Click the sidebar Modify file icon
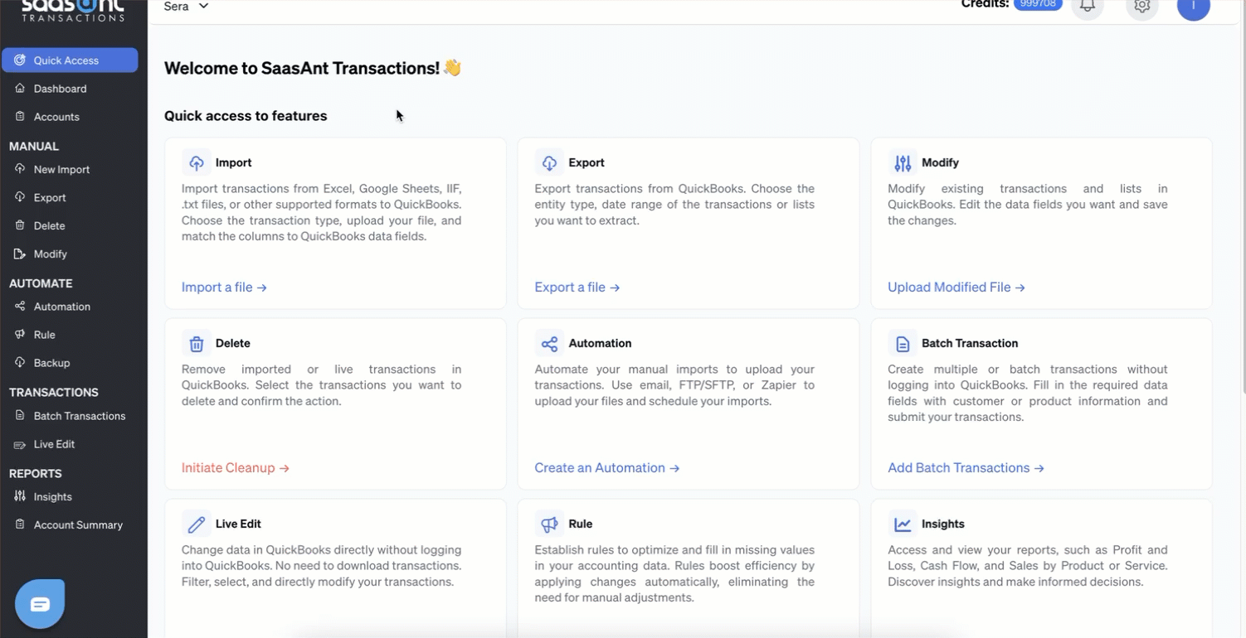Screen dimensions: 1246x638 20,254
